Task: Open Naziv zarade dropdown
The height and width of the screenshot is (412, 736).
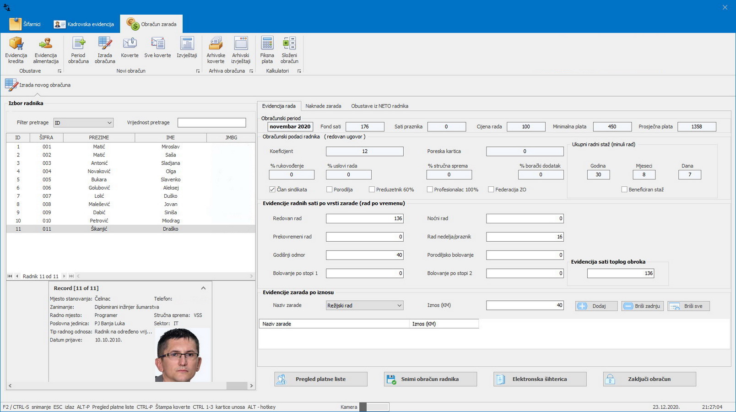Action: click(399, 305)
